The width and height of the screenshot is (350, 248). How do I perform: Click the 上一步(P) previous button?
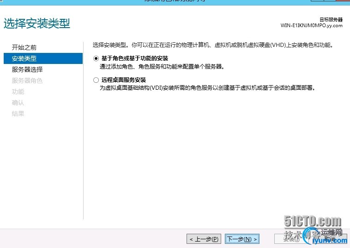pyautogui.click(x=204, y=239)
